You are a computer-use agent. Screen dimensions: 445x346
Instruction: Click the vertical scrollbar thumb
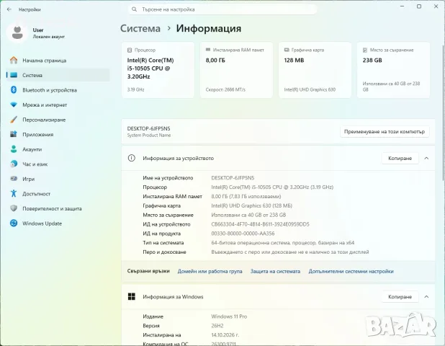(443, 112)
